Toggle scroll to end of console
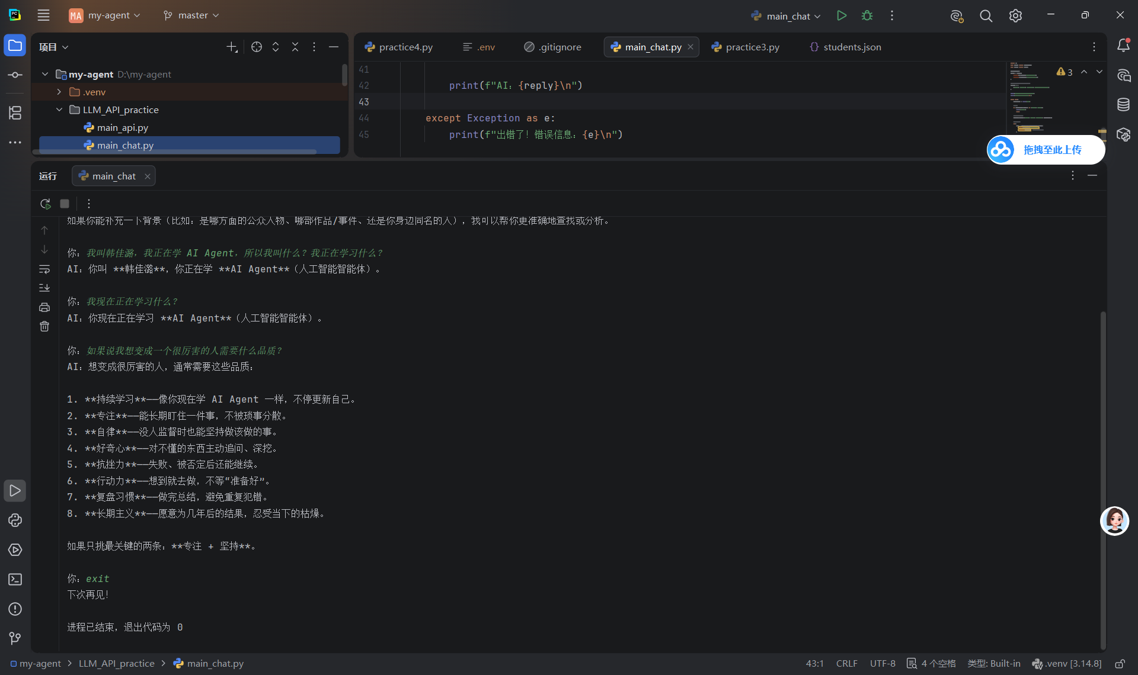 pyautogui.click(x=44, y=288)
